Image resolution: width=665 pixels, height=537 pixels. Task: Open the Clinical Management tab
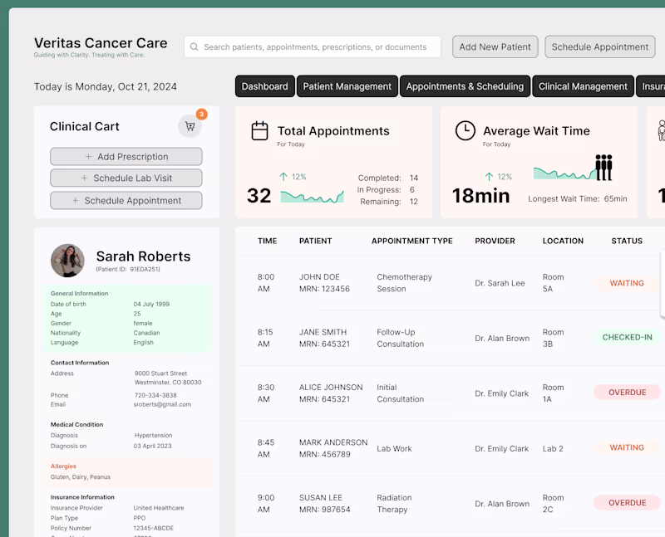(x=583, y=85)
